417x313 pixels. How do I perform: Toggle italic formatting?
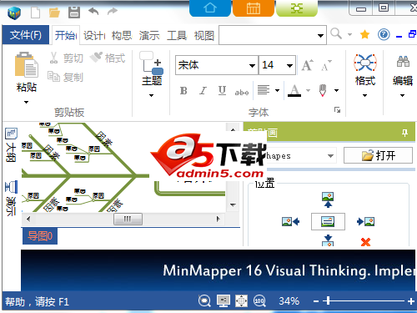(x=203, y=91)
